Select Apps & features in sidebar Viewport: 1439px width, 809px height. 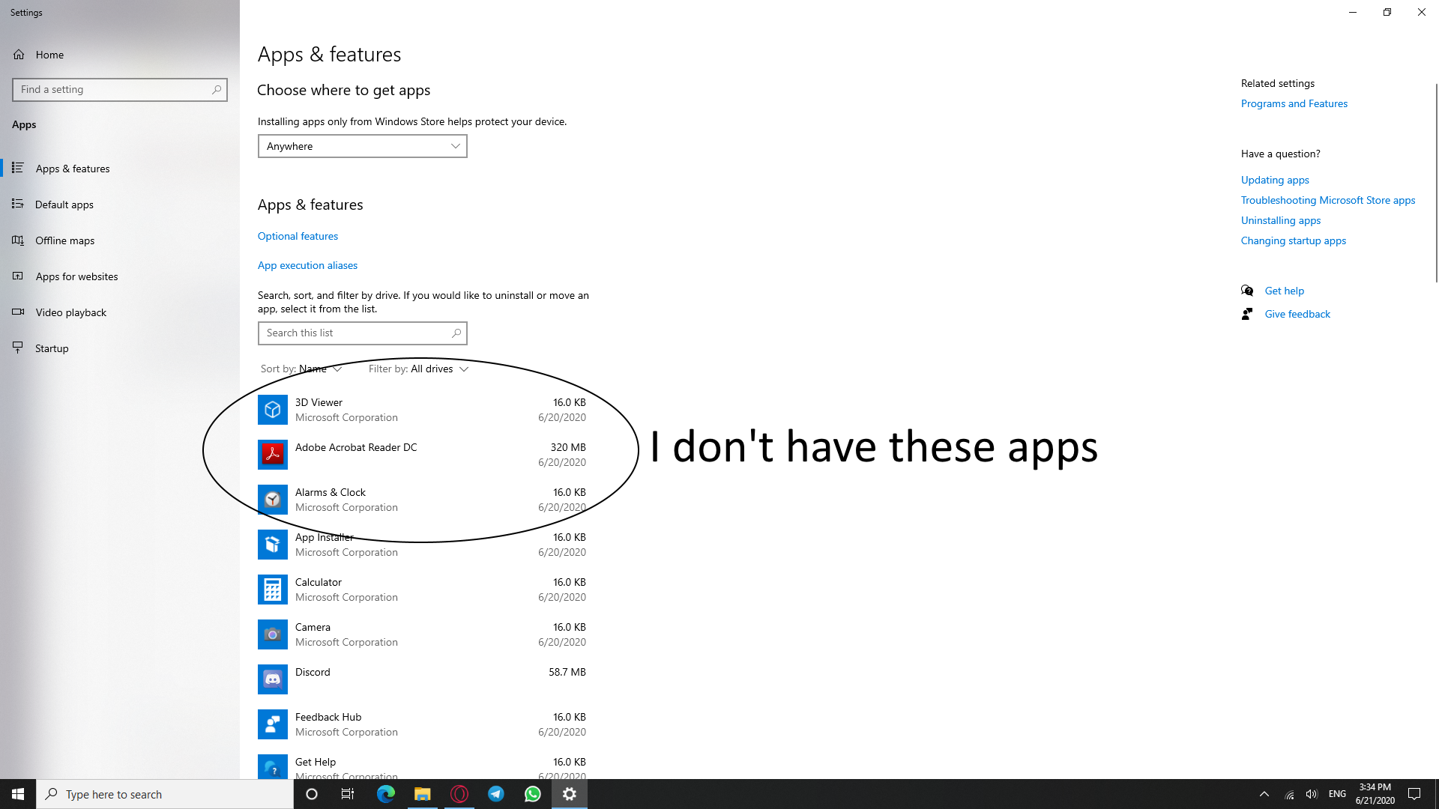pyautogui.click(x=120, y=169)
